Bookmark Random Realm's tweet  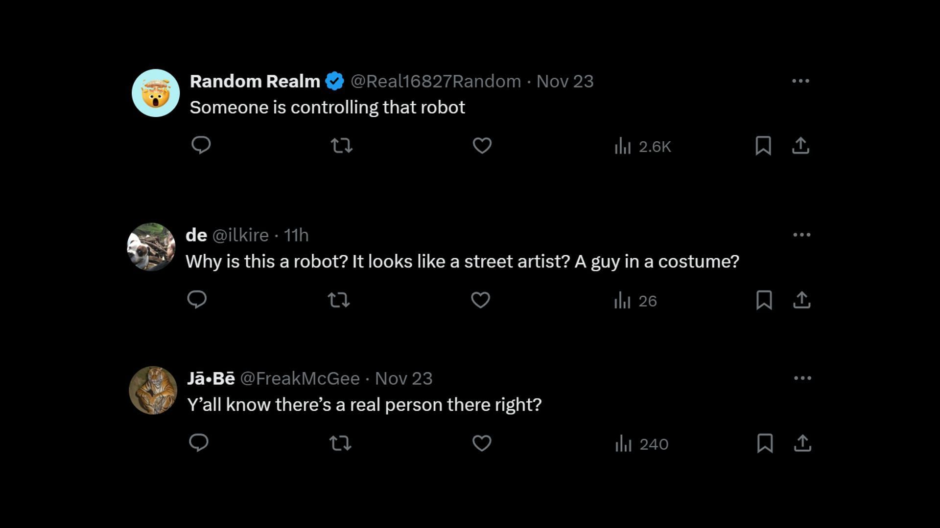coord(763,146)
